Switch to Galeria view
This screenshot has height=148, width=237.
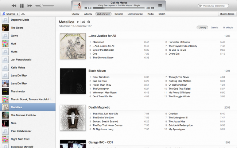(214, 27)
